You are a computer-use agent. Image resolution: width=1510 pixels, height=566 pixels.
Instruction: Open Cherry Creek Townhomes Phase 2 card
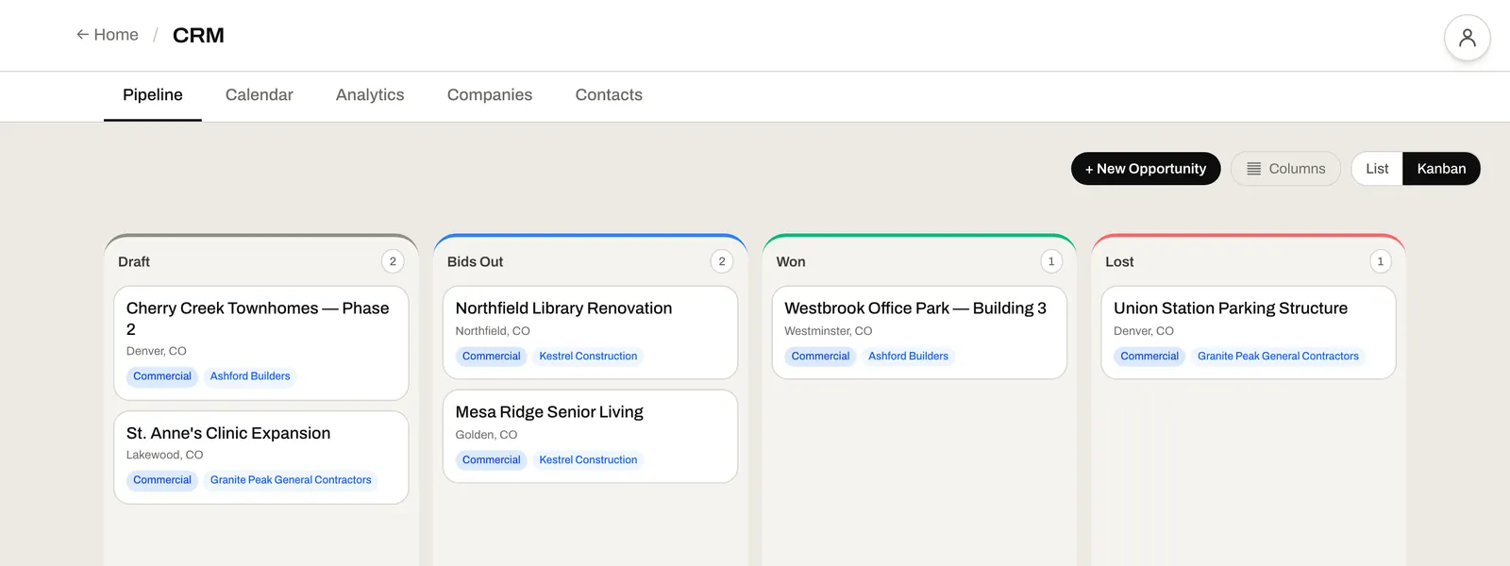pyautogui.click(x=261, y=343)
